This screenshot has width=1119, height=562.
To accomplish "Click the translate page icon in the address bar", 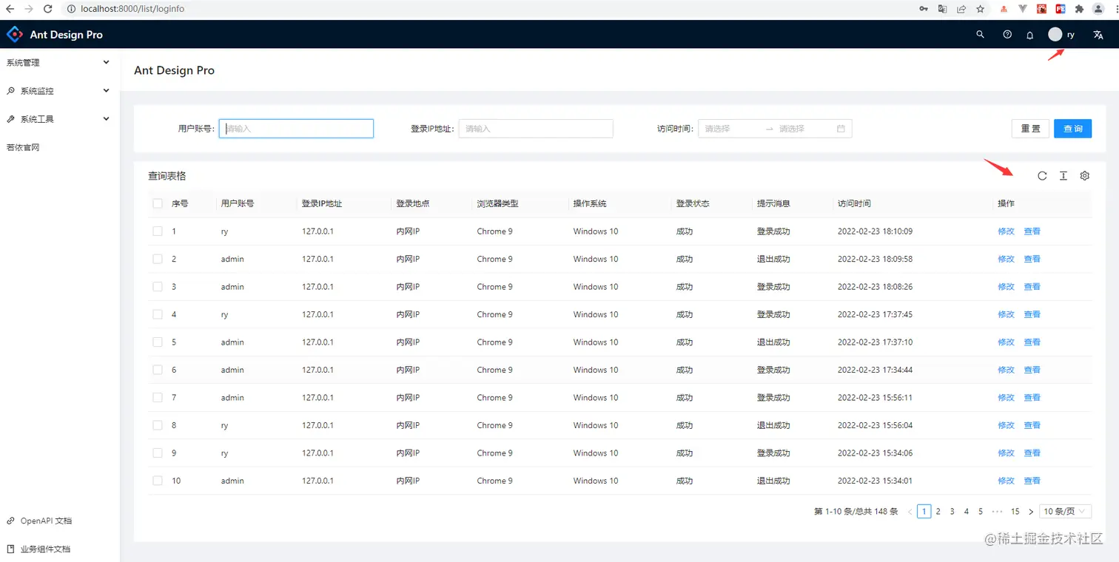I will pyautogui.click(x=943, y=9).
